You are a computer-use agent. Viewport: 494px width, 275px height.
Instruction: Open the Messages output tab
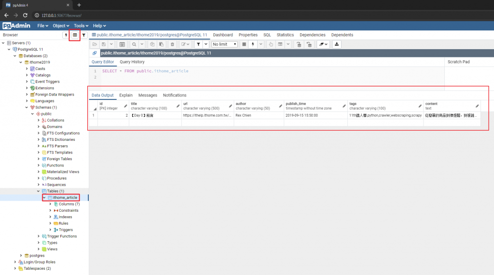pos(148,95)
